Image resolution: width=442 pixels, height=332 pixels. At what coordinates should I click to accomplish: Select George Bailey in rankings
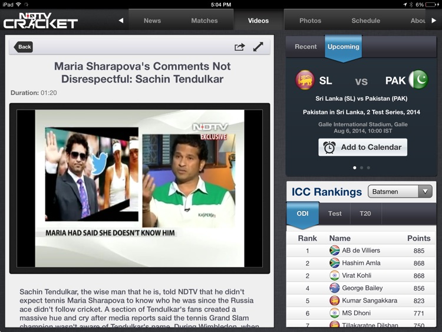click(361, 288)
